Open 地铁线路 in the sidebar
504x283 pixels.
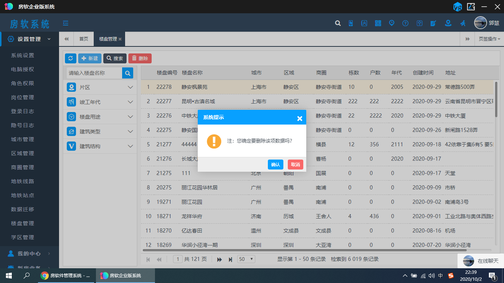click(x=23, y=181)
